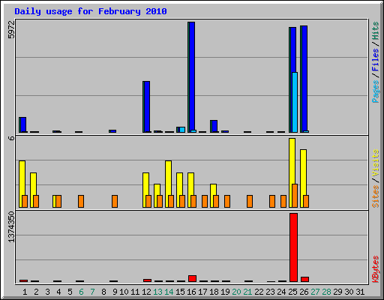Click the cyan pages bar on day 15
Screen dimensions: 384x300
coord(182,130)
